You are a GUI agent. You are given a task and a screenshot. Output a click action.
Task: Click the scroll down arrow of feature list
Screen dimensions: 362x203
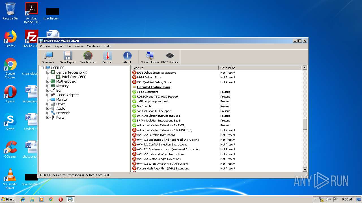pos(305,169)
